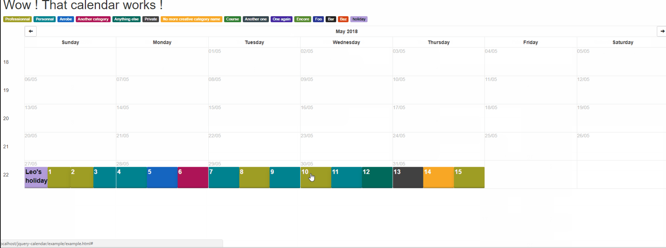Image resolution: width=666 pixels, height=248 pixels.
Task: Open crimson event number 6
Action: [193, 177]
